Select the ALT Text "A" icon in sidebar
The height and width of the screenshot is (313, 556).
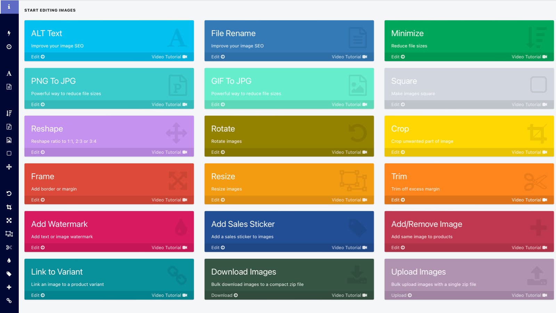(9, 73)
